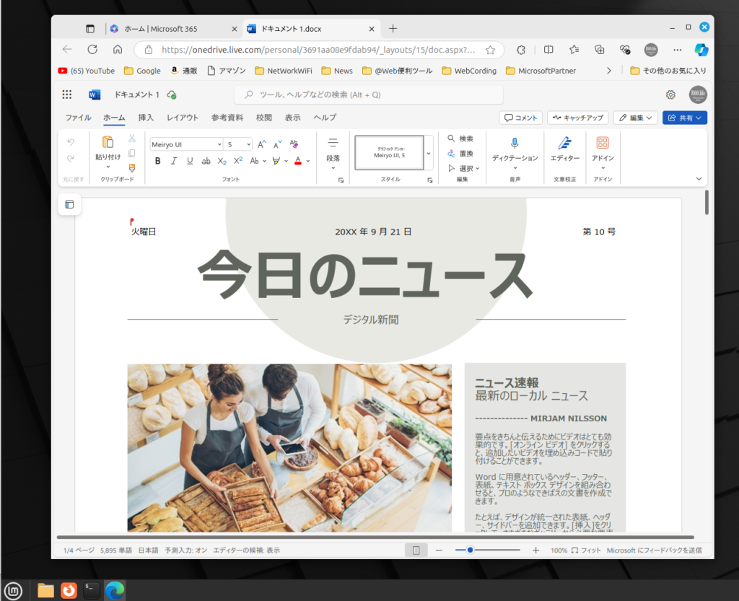Click the Dictation microphone icon
This screenshot has height=601, width=739.
(515, 143)
